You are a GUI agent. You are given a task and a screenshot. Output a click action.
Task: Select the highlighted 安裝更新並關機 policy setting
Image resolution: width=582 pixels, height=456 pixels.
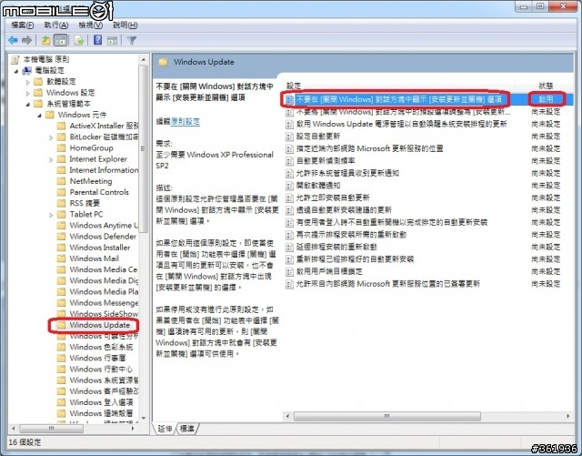(398, 99)
